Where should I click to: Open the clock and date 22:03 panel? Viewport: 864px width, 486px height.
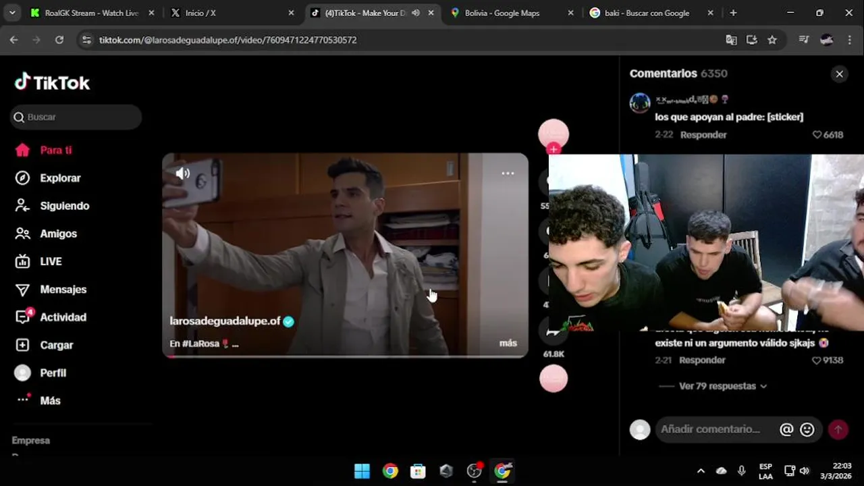(x=836, y=470)
